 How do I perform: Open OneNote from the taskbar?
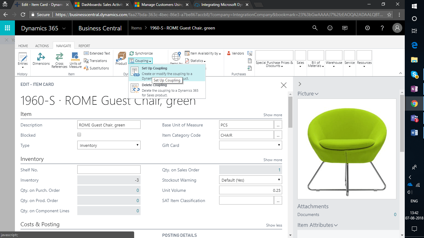pos(414,89)
